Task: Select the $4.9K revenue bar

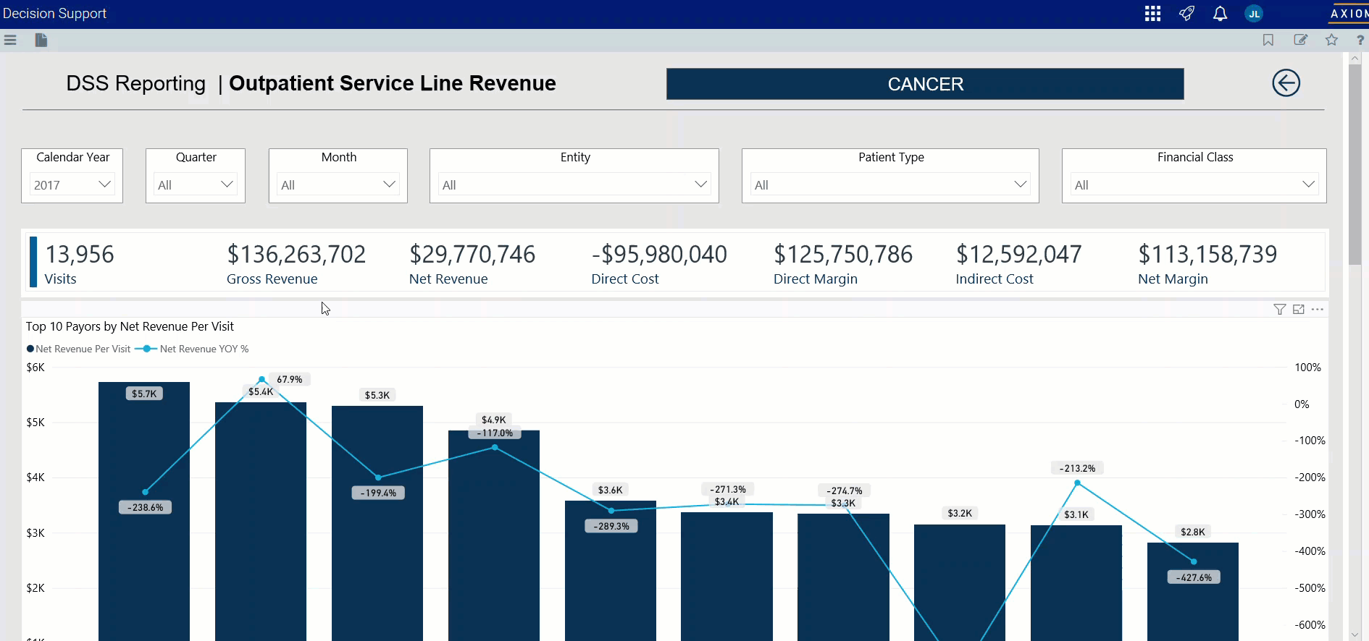Action: pos(494,535)
